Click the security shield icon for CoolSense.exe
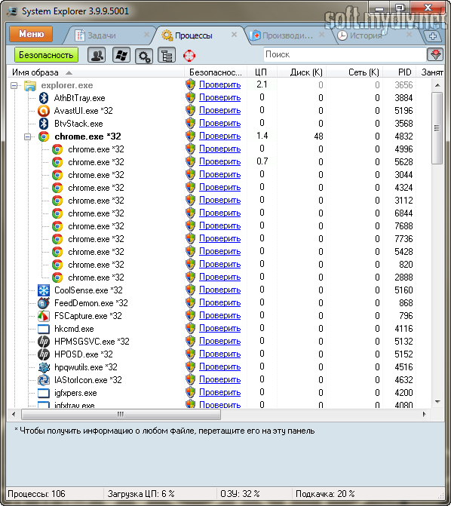This screenshot has width=451, height=506. [191, 290]
